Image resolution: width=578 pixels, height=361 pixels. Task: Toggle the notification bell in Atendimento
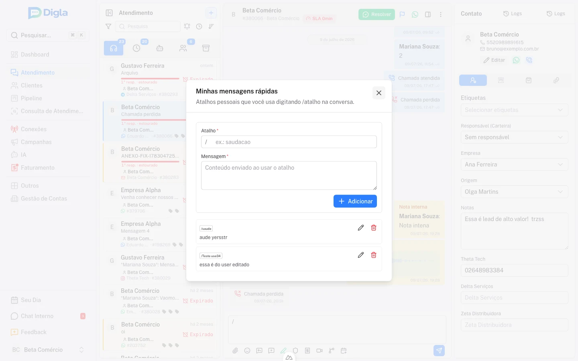pyautogui.click(x=187, y=26)
